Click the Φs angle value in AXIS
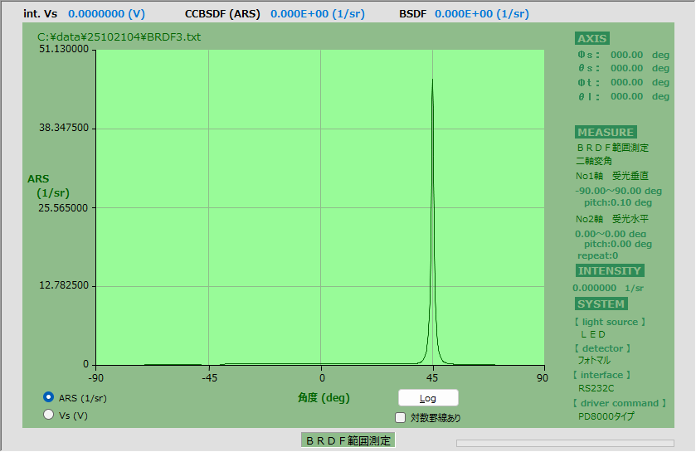Screen dimensions: 696x452 click(x=626, y=55)
